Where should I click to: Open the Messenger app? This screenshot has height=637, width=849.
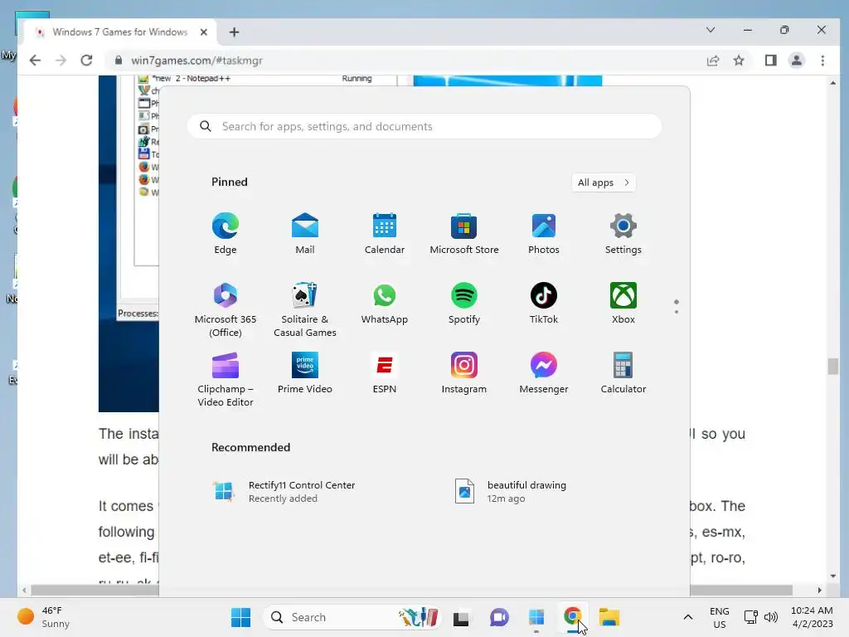click(x=544, y=373)
